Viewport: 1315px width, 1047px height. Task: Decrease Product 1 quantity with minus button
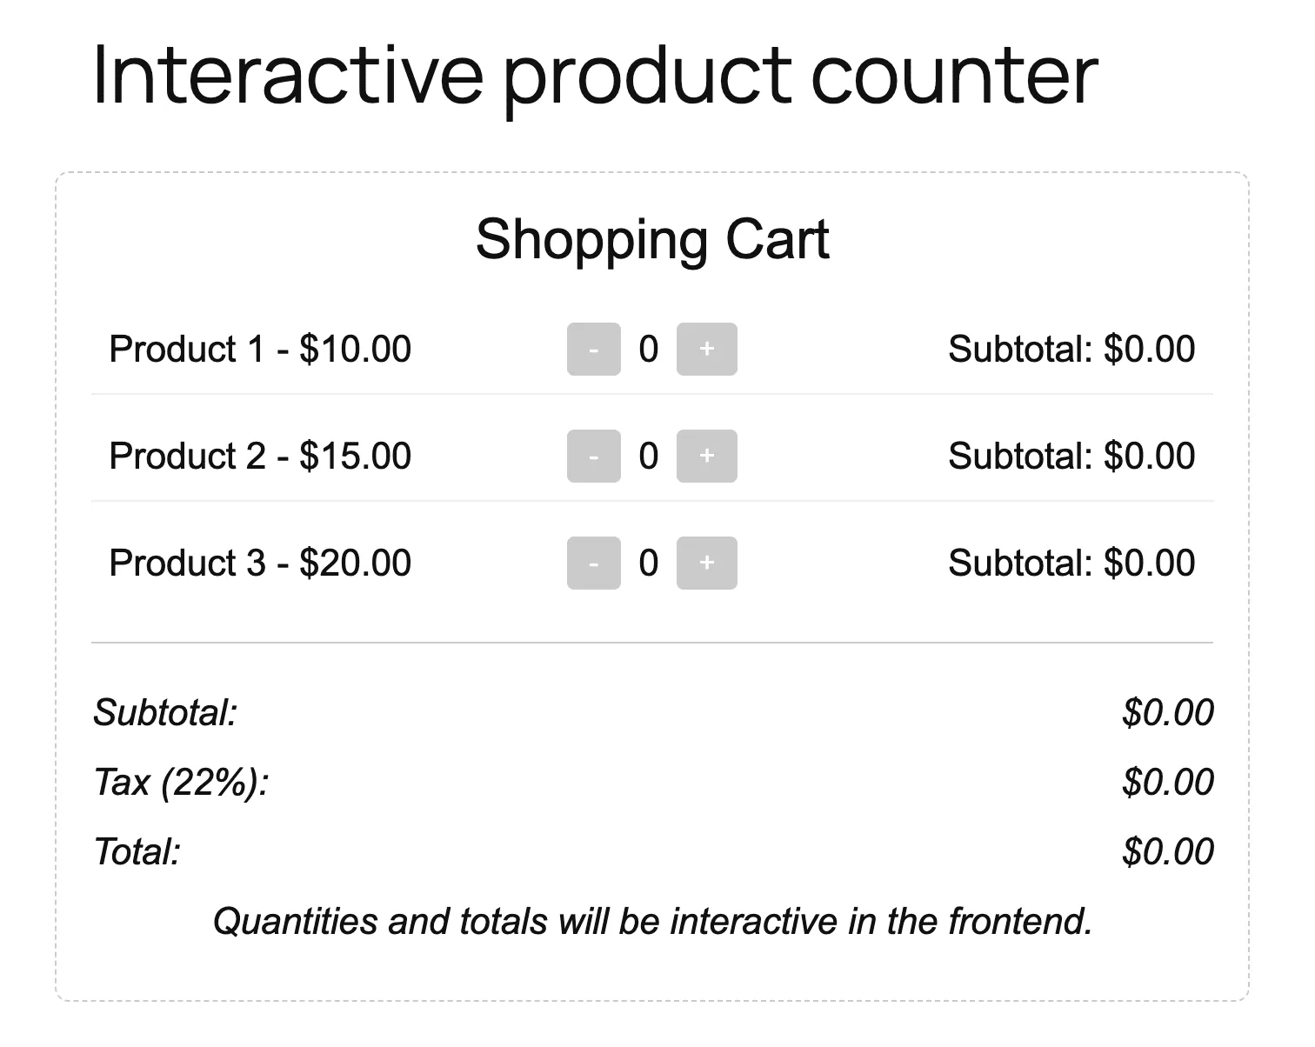tap(593, 350)
